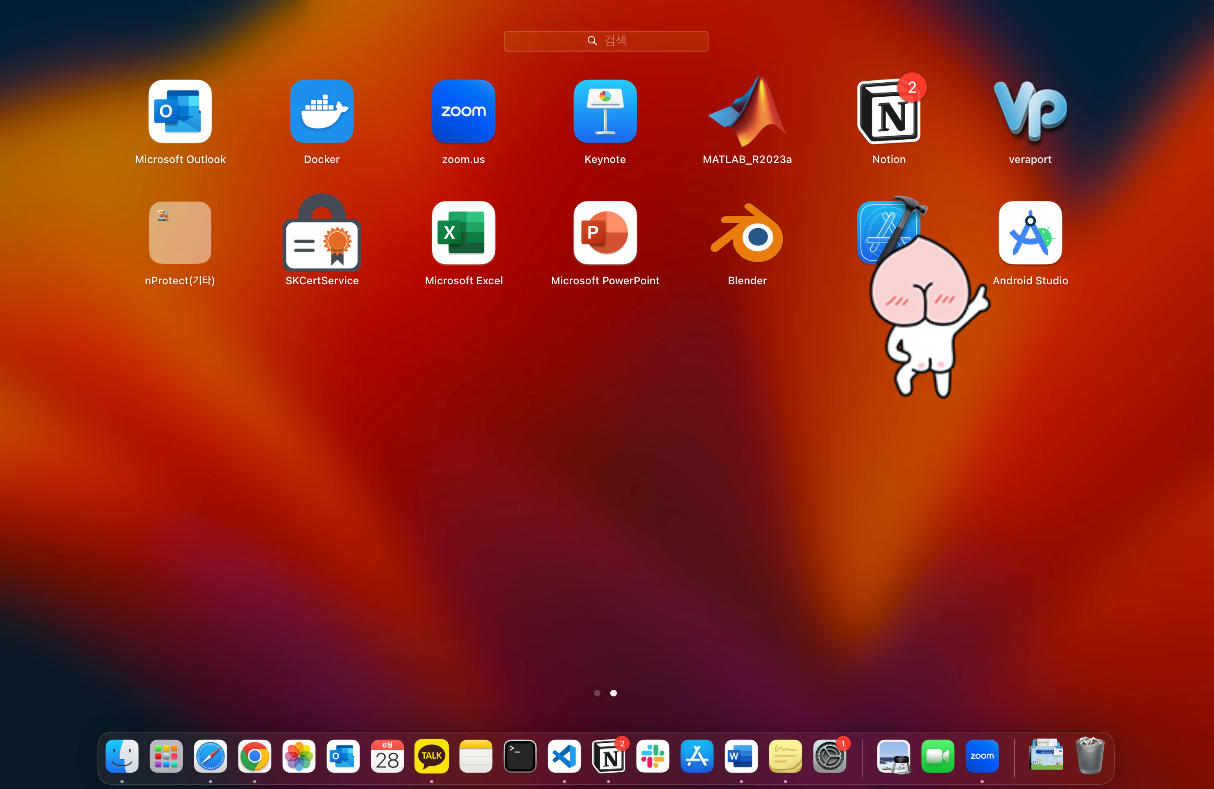This screenshot has width=1214, height=789.
Task: Open Slack from the Dock
Action: click(652, 756)
